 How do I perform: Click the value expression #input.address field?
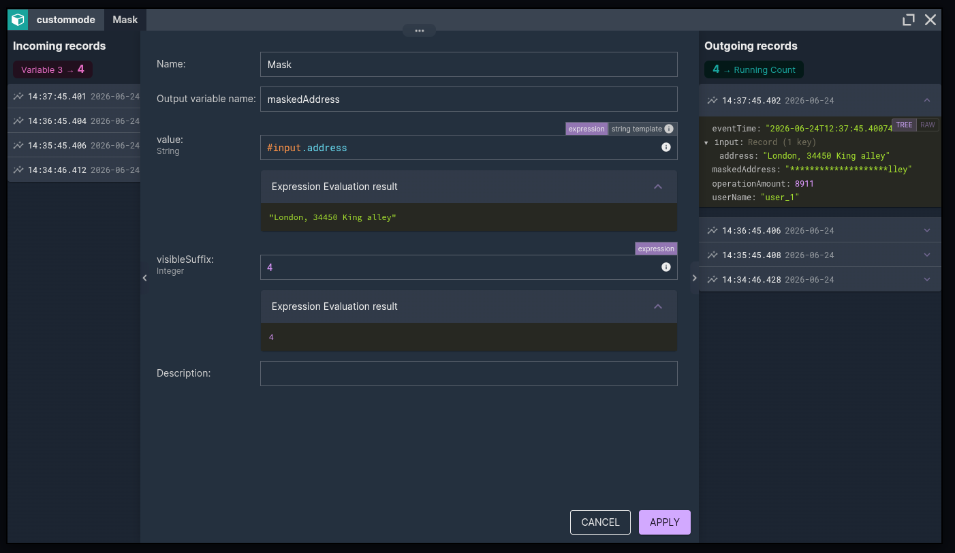pos(469,148)
